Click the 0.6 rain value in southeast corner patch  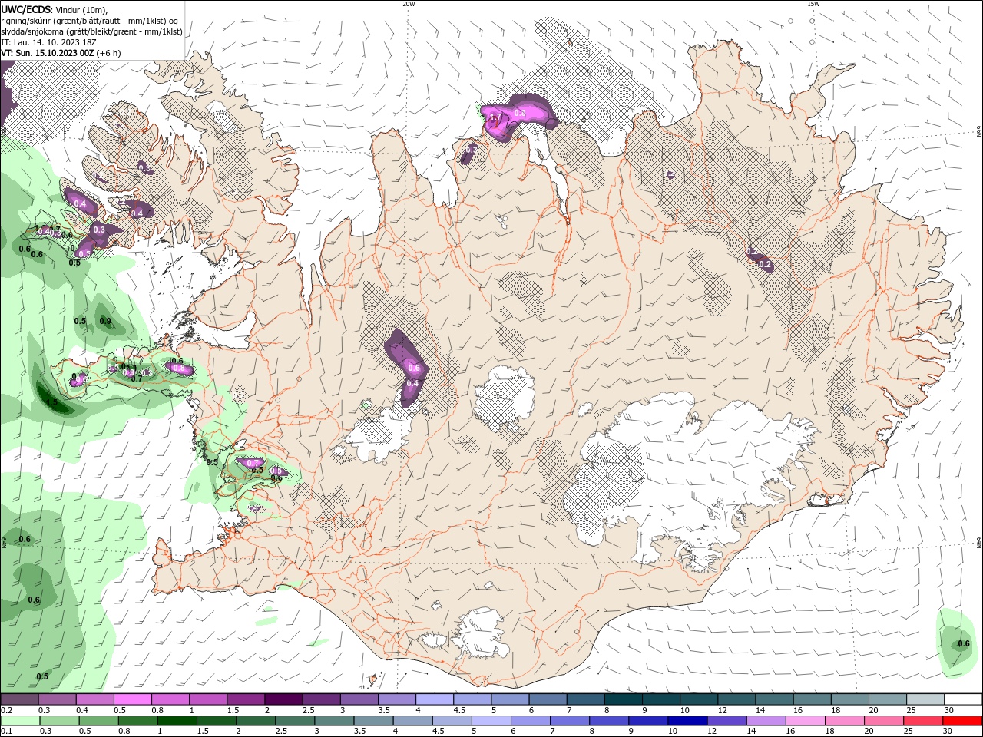tap(964, 644)
